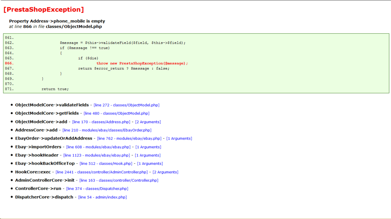391x219 pixels.
Task: Select the [PrestaShopException] heading
Action: pos(44,10)
